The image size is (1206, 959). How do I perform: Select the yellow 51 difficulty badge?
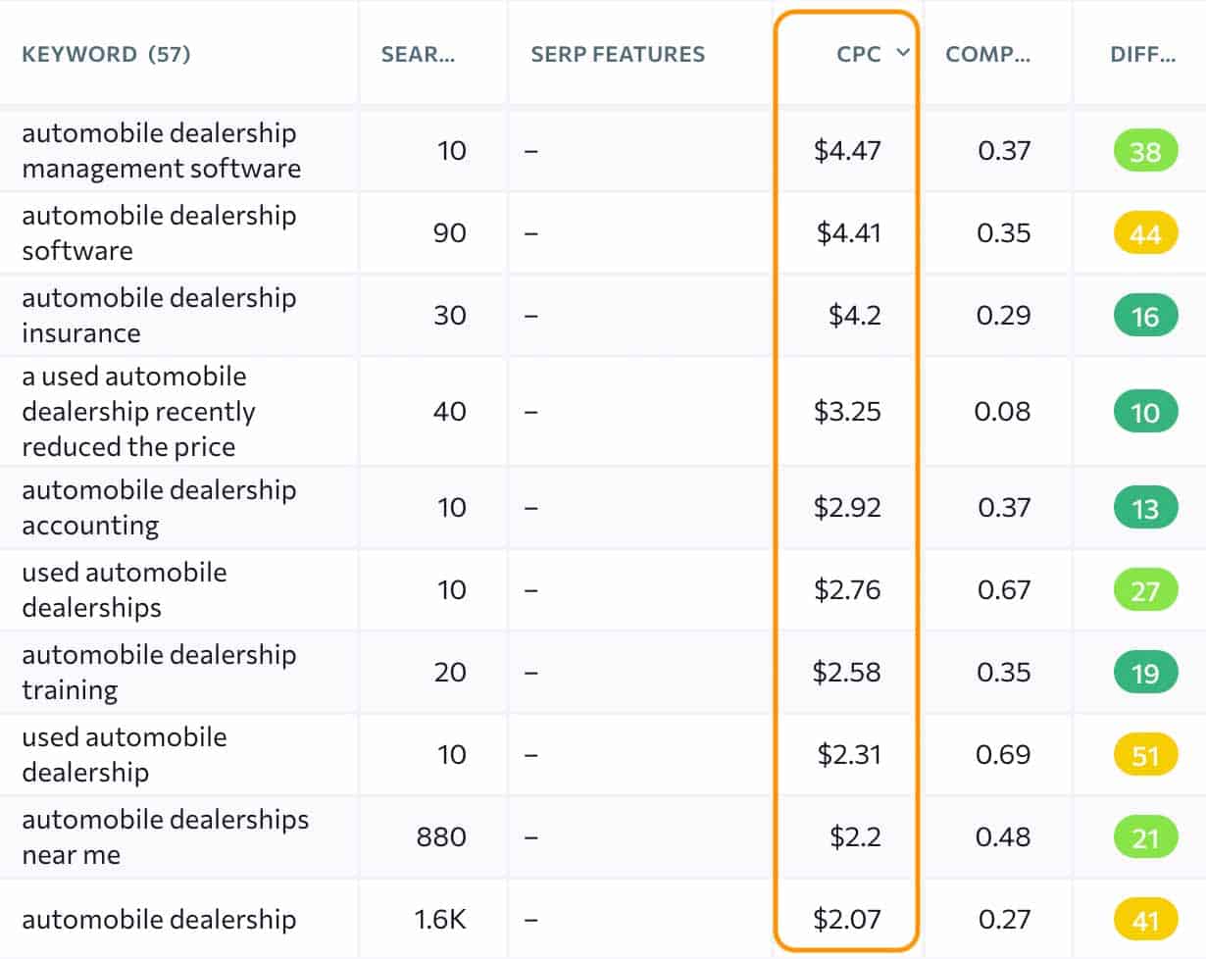click(1143, 755)
